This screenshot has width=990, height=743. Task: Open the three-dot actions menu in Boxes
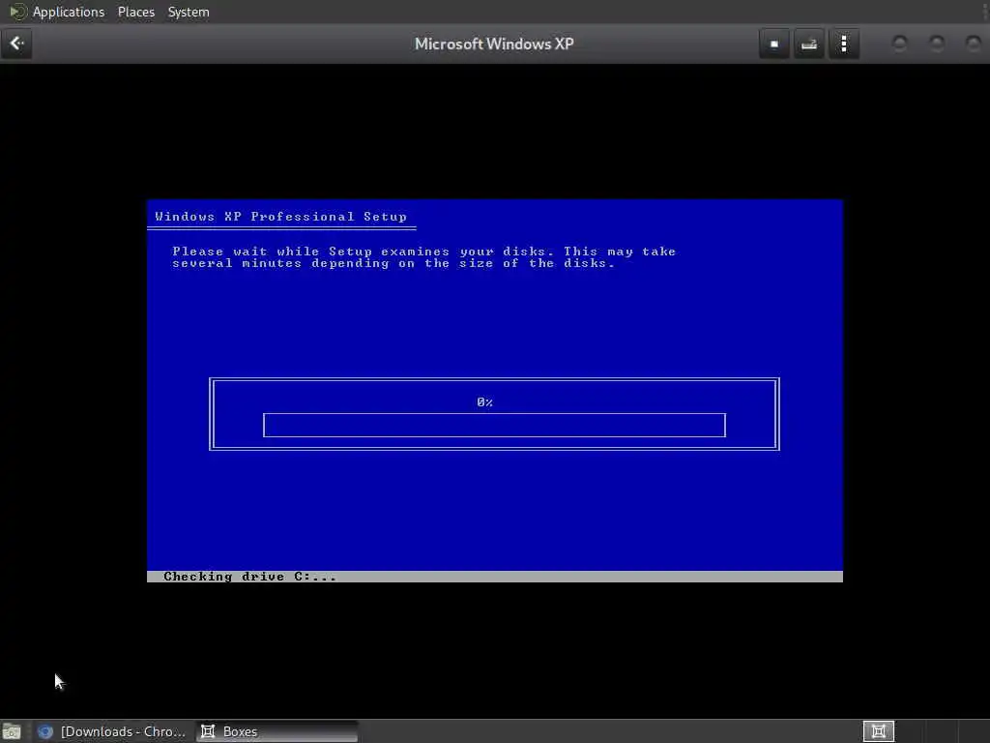tap(843, 45)
